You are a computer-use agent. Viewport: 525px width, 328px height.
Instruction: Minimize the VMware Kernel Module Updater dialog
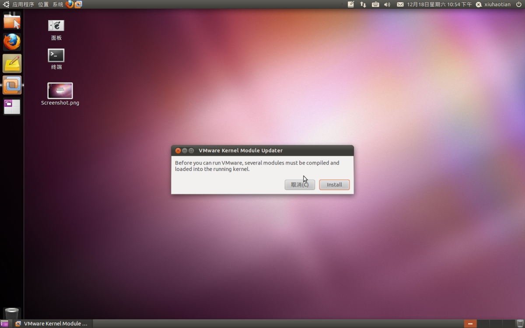click(x=185, y=150)
